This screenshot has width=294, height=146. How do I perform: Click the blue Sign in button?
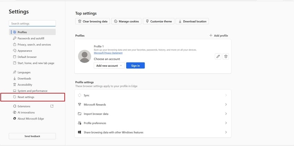click(135, 66)
